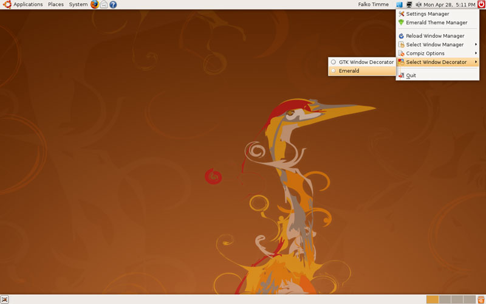Click the Select Window Decorator submenu arrow
Image resolution: width=486 pixels, height=304 pixels.
point(476,62)
